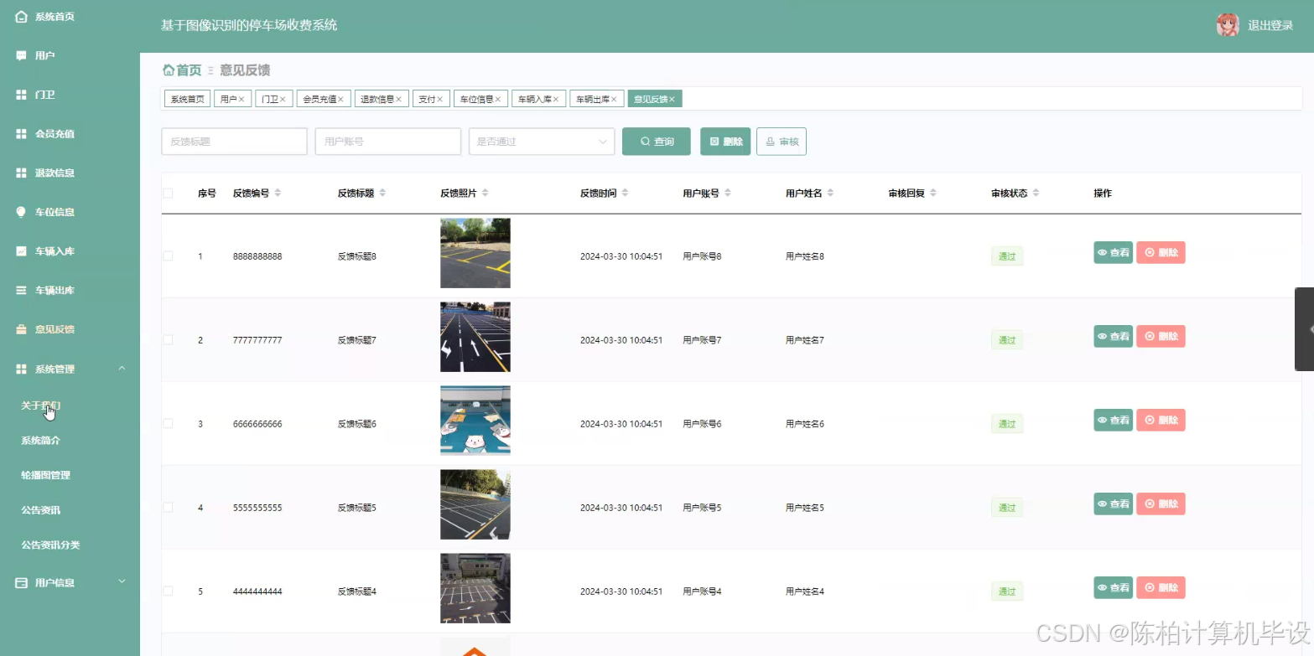The image size is (1314, 656).
Task: Expand the 用户信息 menu chevron
Action: click(x=122, y=581)
